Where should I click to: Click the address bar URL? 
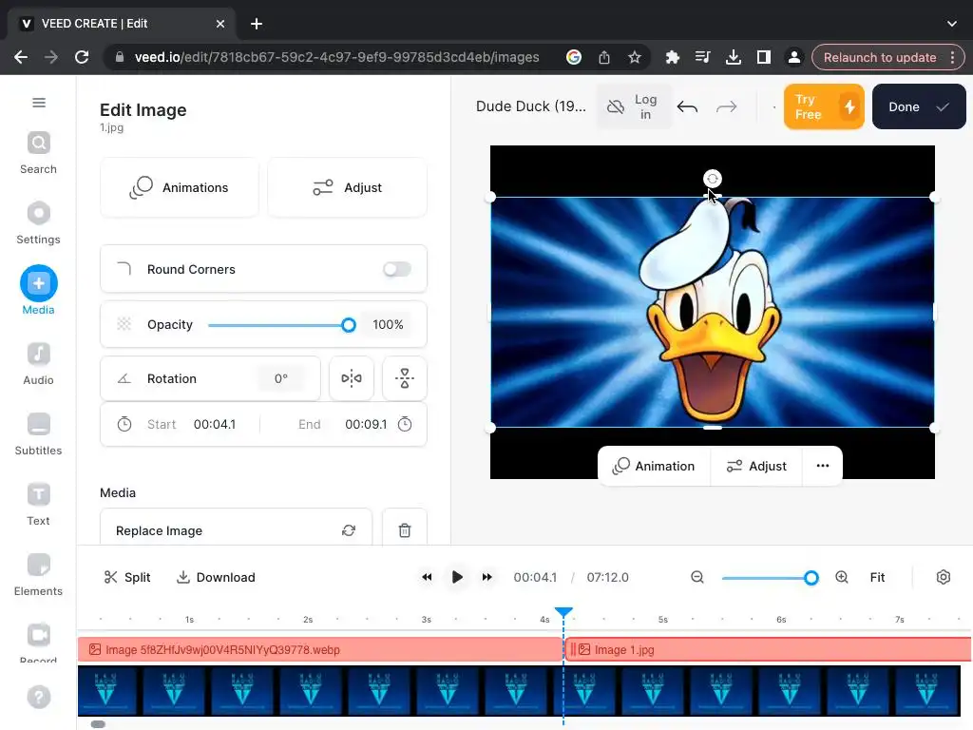click(337, 57)
